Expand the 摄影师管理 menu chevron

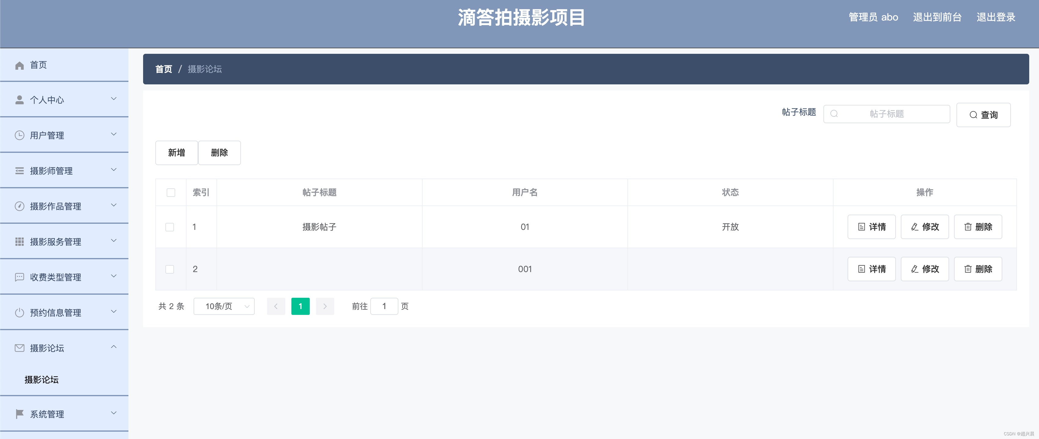point(114,170)
